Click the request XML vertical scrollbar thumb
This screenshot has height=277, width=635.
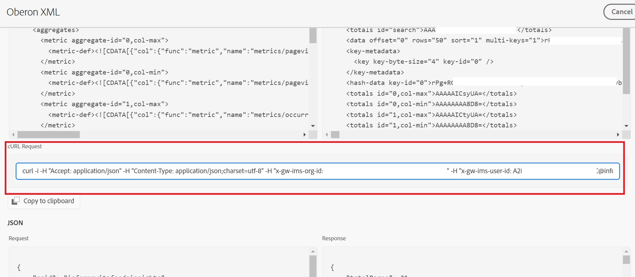(x=313, y=35)
